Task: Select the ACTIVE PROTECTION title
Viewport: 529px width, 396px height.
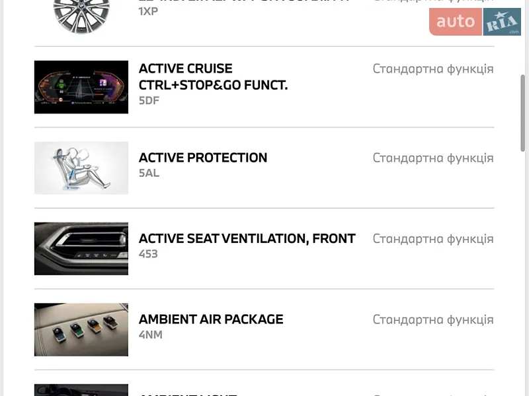Action: pyautogui.click(x=203, y=158)
